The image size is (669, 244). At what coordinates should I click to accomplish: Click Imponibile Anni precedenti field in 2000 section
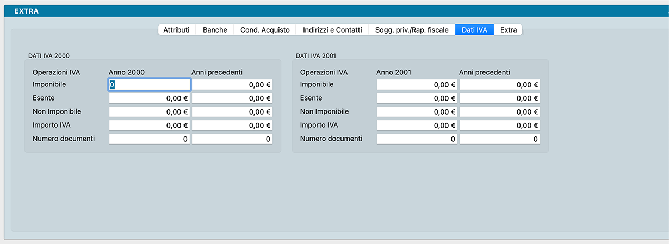pos(232,85)
